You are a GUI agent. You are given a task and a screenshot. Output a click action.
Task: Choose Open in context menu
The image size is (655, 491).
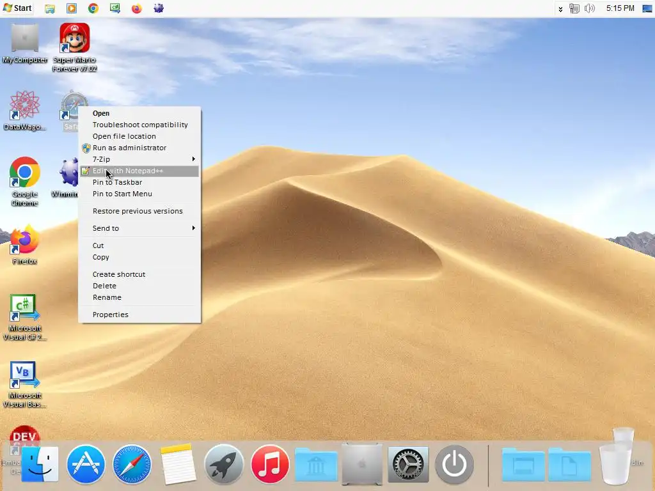pos(139,113)
